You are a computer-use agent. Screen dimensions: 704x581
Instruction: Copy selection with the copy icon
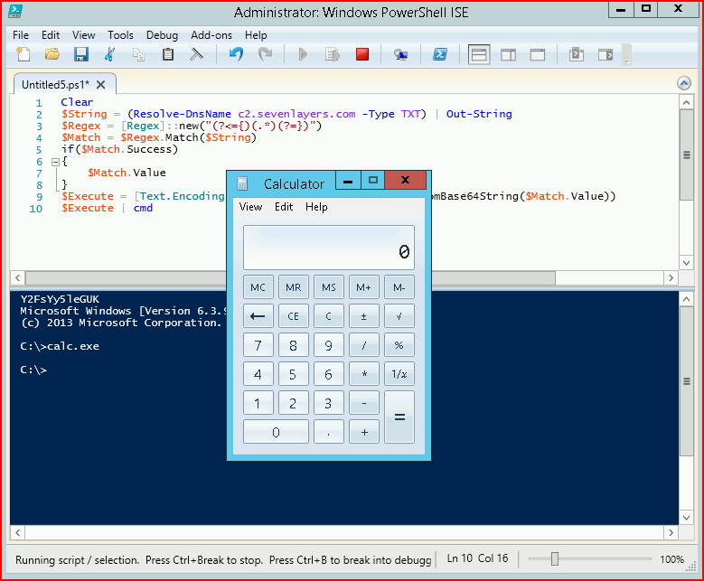pos(139,54)
